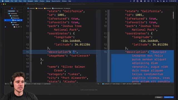
Task: Click the Bluetooth icon in menu bar
Action: point(152,1)
